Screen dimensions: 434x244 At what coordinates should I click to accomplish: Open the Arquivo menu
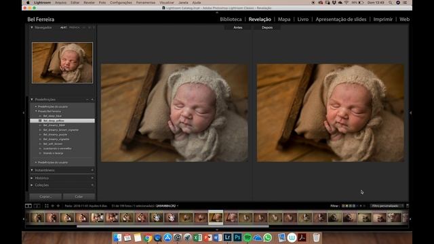60,3
